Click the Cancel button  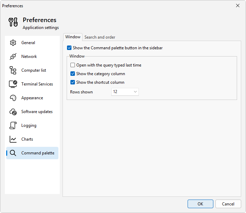click(228, 204)
